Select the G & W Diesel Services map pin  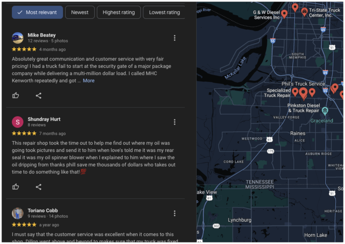coord(284,14)
